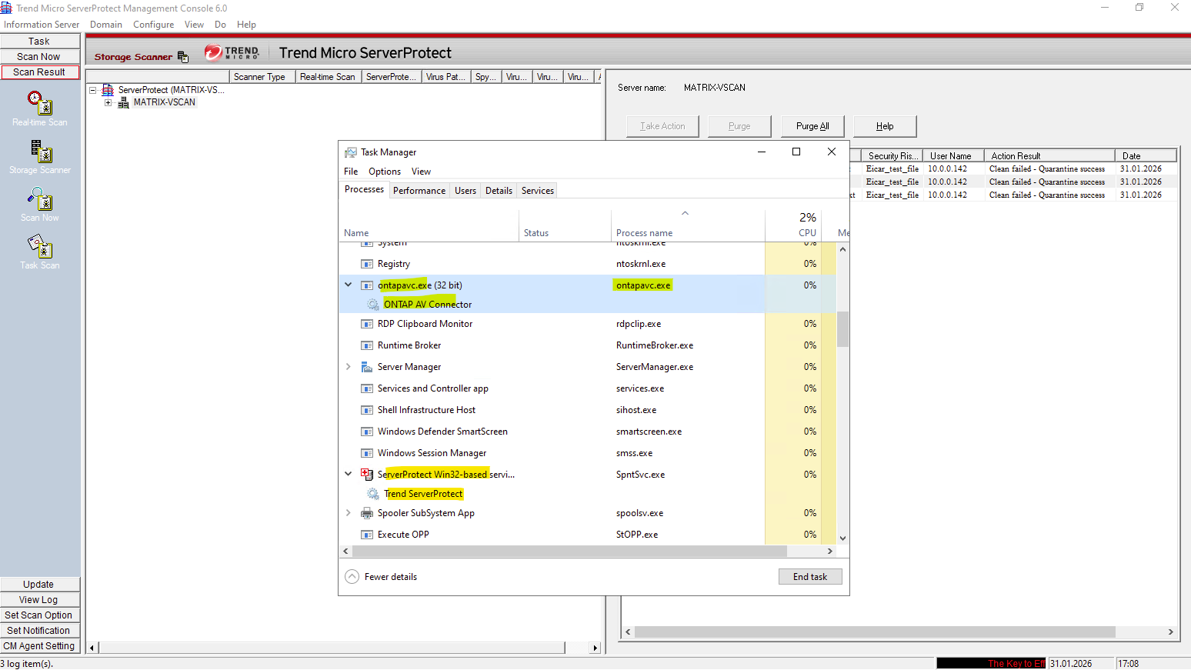Open the Configure menu

coord(153,25)
